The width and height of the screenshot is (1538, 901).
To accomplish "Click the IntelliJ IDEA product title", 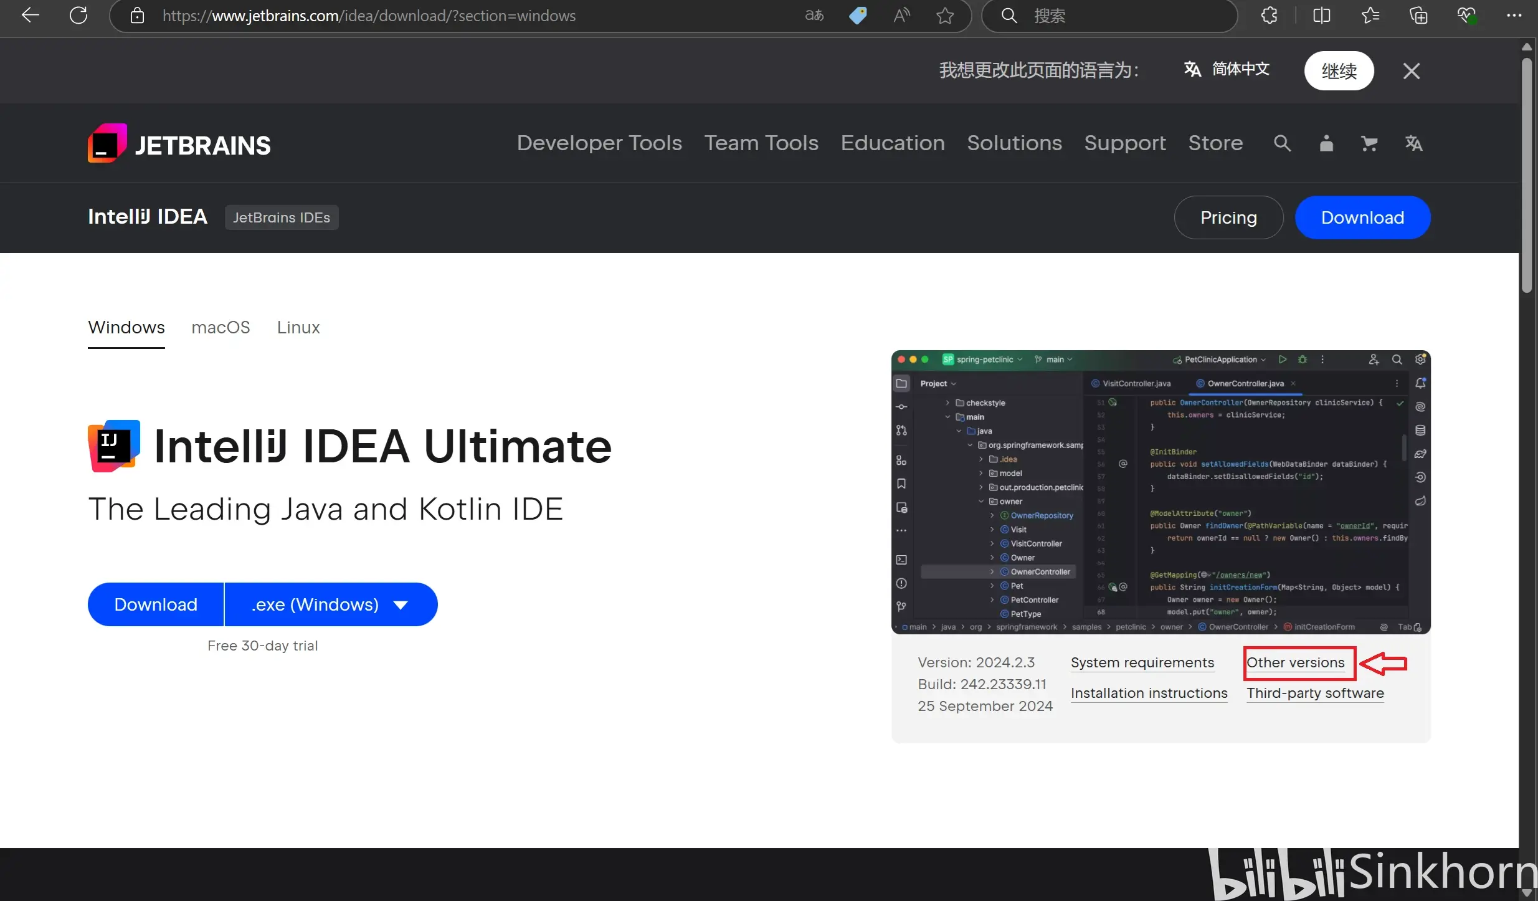I will pyautogui.click(x=148, y=217).
